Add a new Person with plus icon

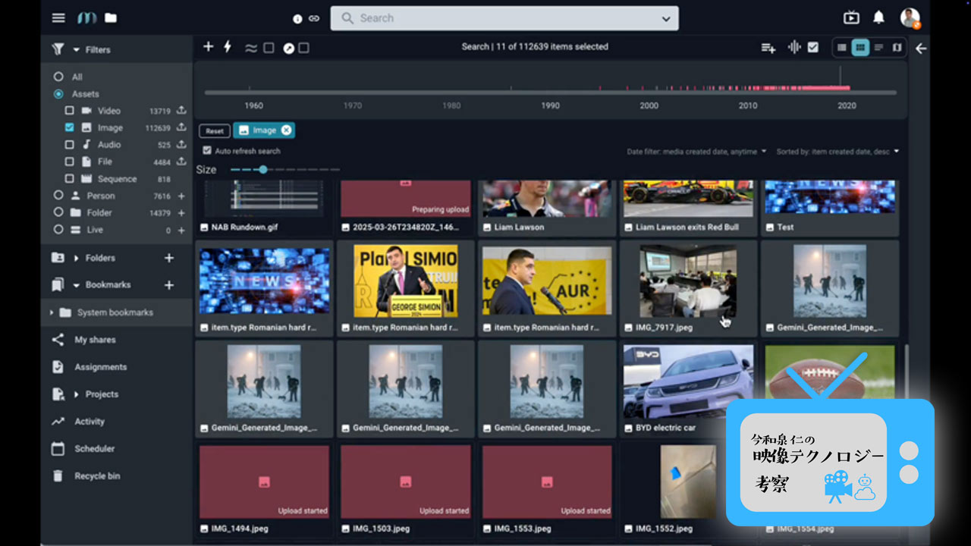181,196
